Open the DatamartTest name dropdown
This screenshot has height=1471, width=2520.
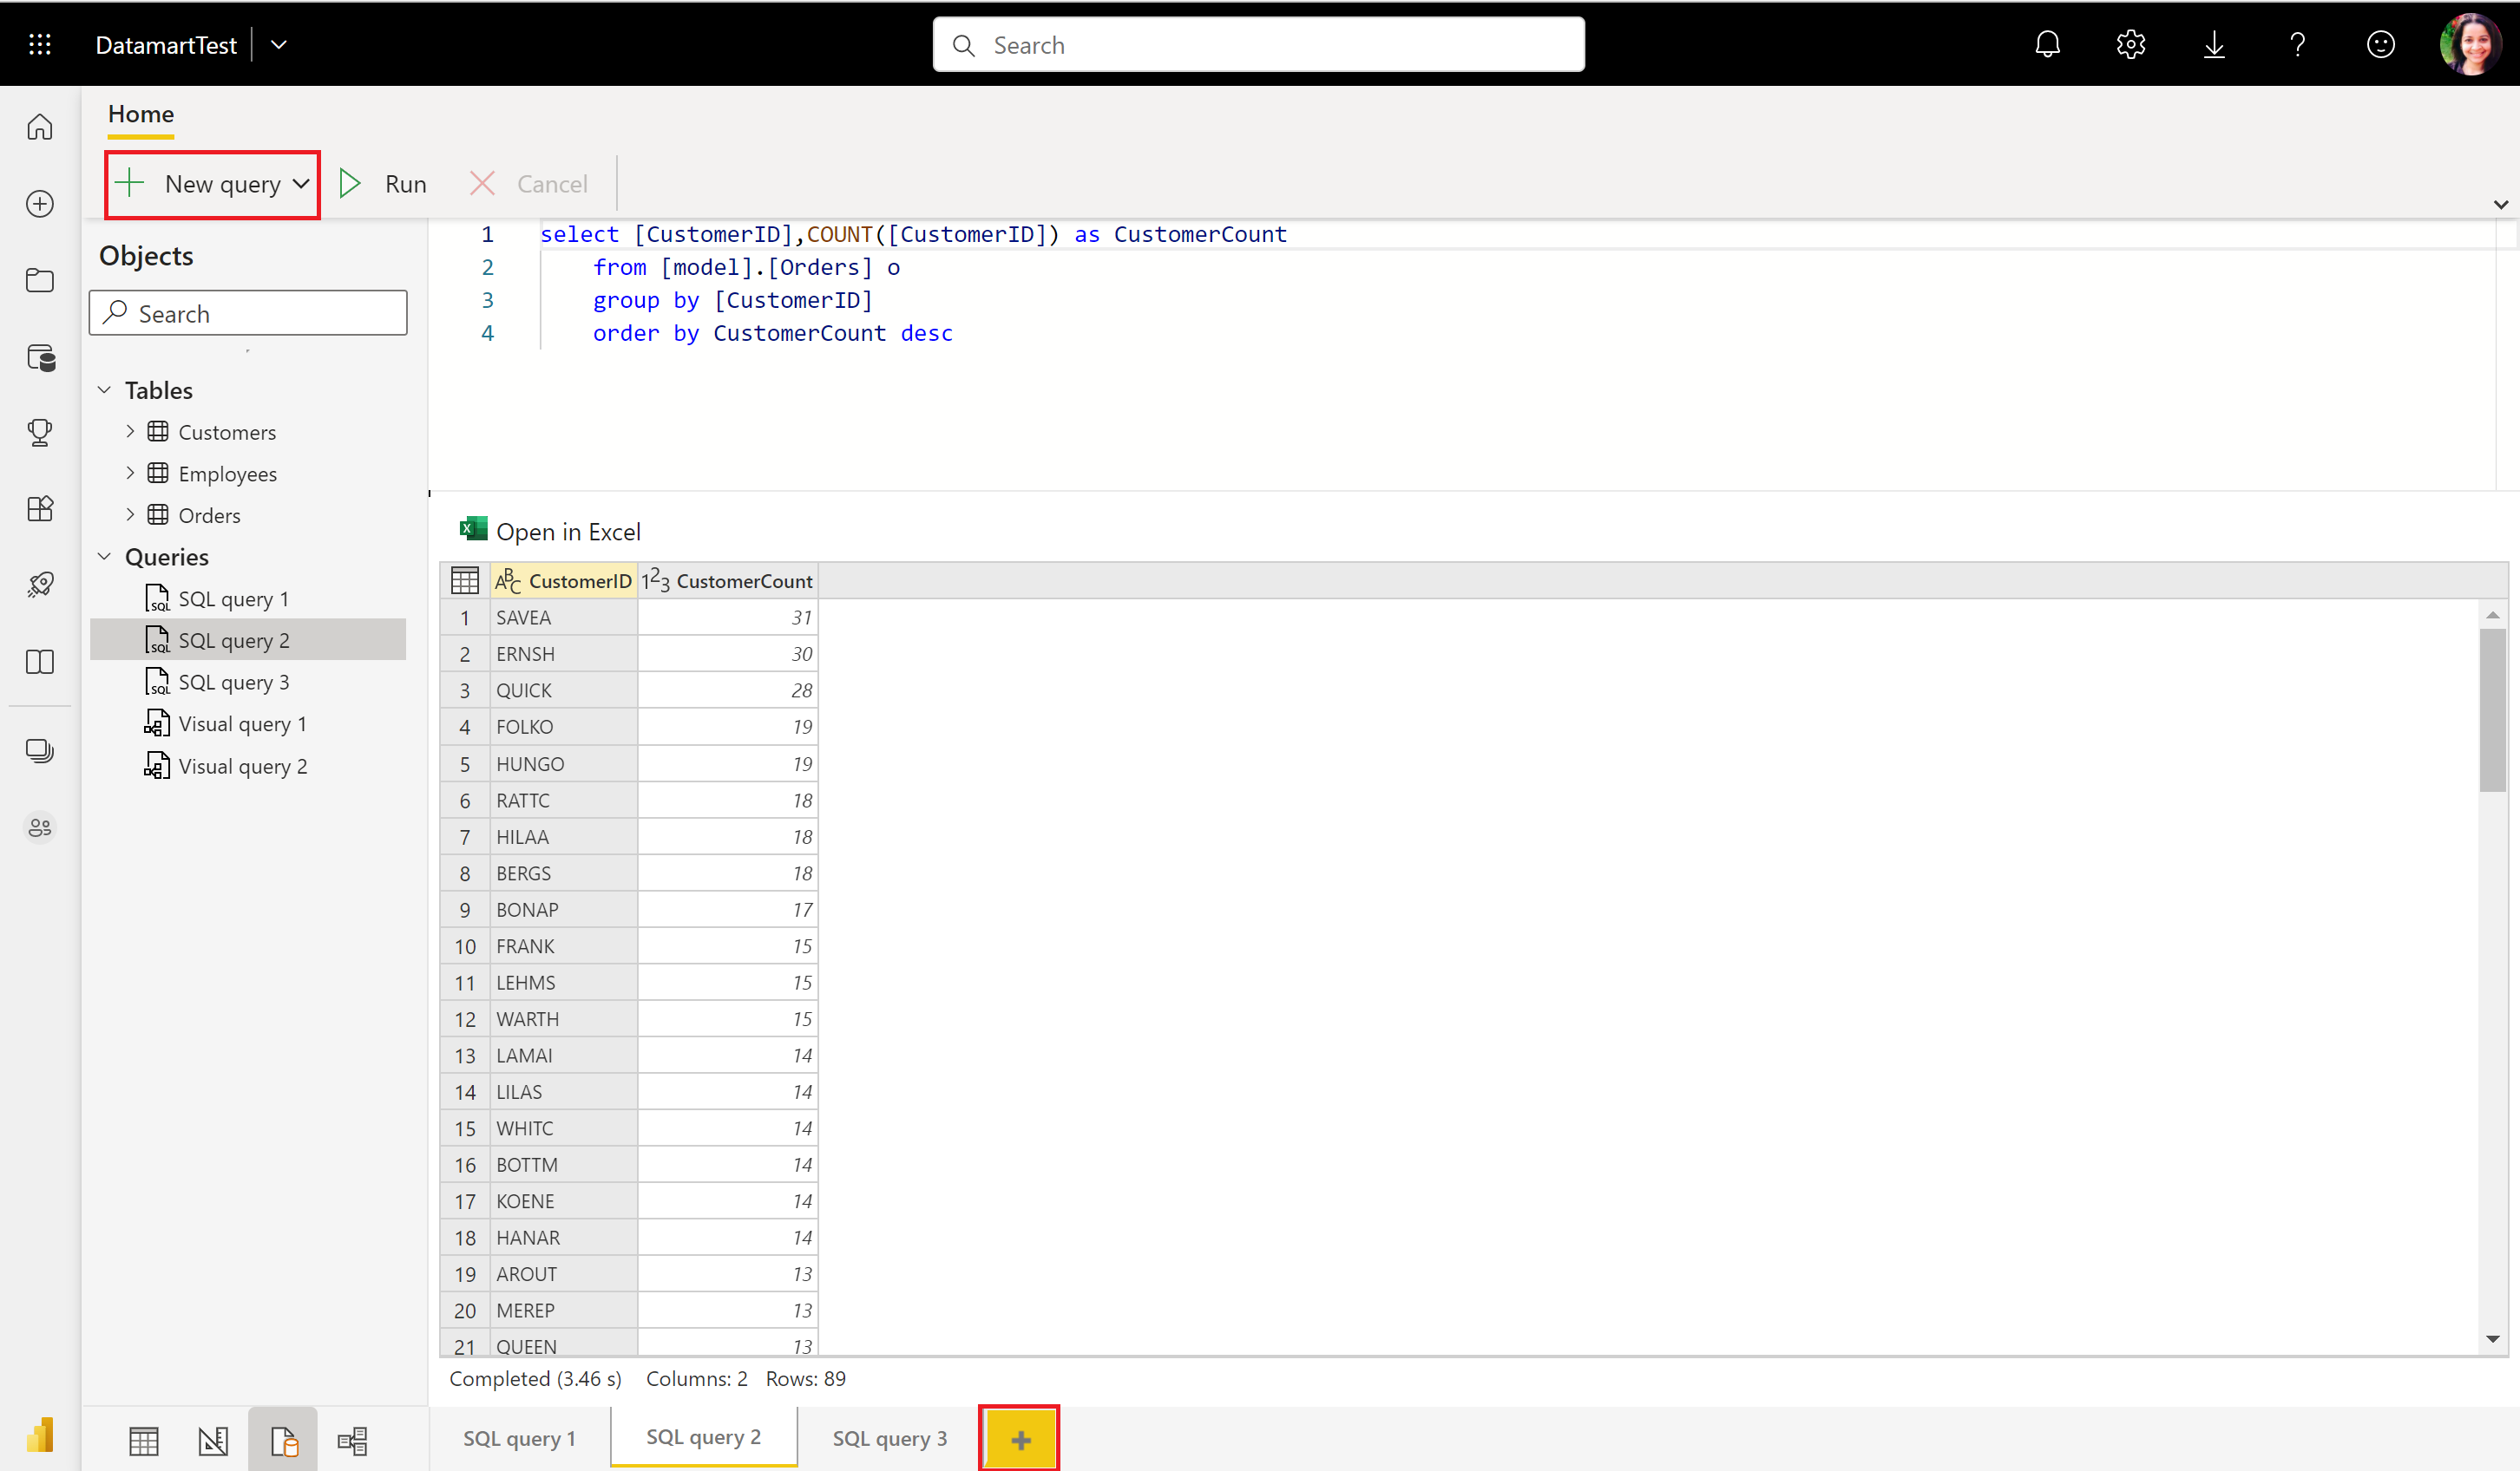(x=280, y=44)
